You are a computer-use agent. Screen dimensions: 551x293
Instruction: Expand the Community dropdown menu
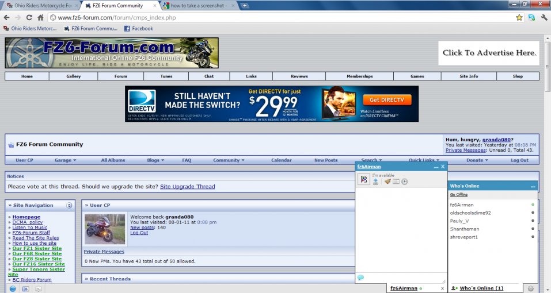point(229,160)
